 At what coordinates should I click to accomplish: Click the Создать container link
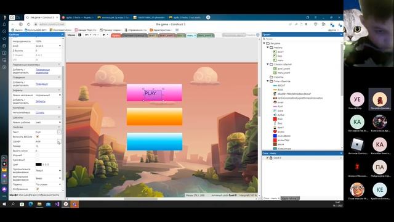[x=40, y=113]
